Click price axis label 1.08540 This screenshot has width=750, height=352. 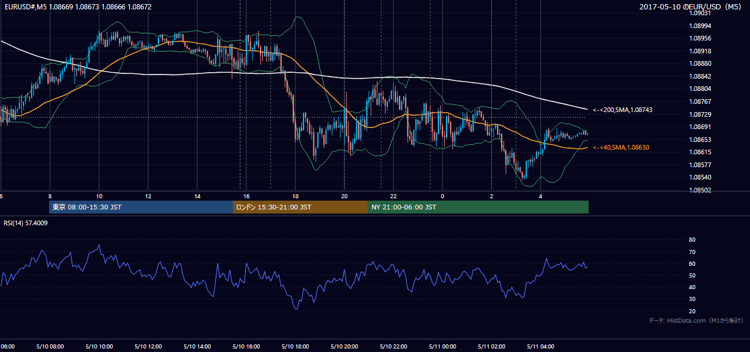click(701, 177)
